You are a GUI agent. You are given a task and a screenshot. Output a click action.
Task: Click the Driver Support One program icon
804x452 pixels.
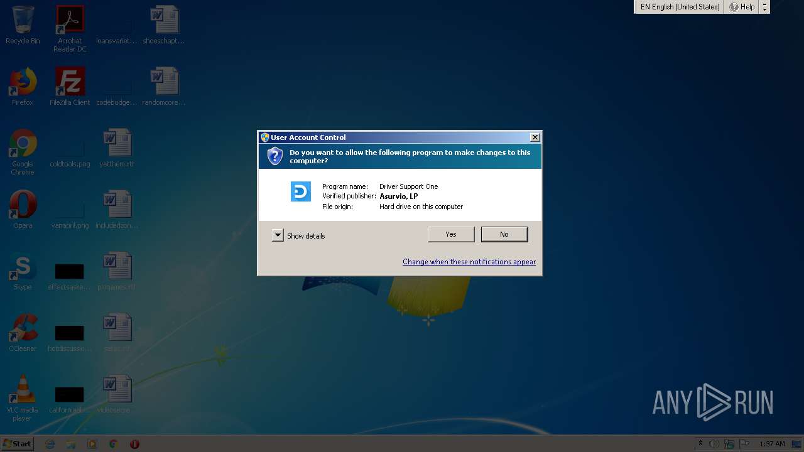pyautogui.click(x=301, y=191)
